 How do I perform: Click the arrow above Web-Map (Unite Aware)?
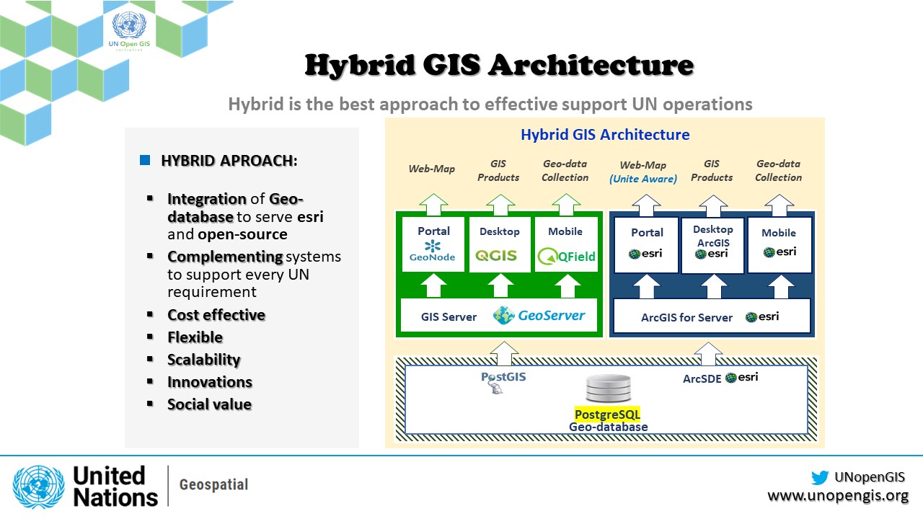(646, 205)
